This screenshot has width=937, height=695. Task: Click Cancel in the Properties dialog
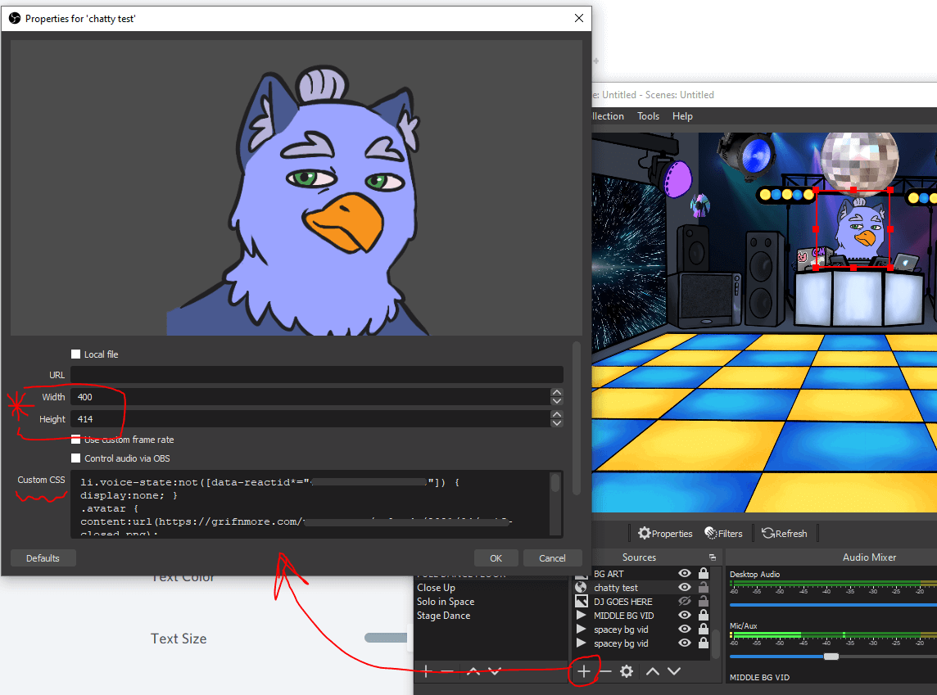pos(552,558)
